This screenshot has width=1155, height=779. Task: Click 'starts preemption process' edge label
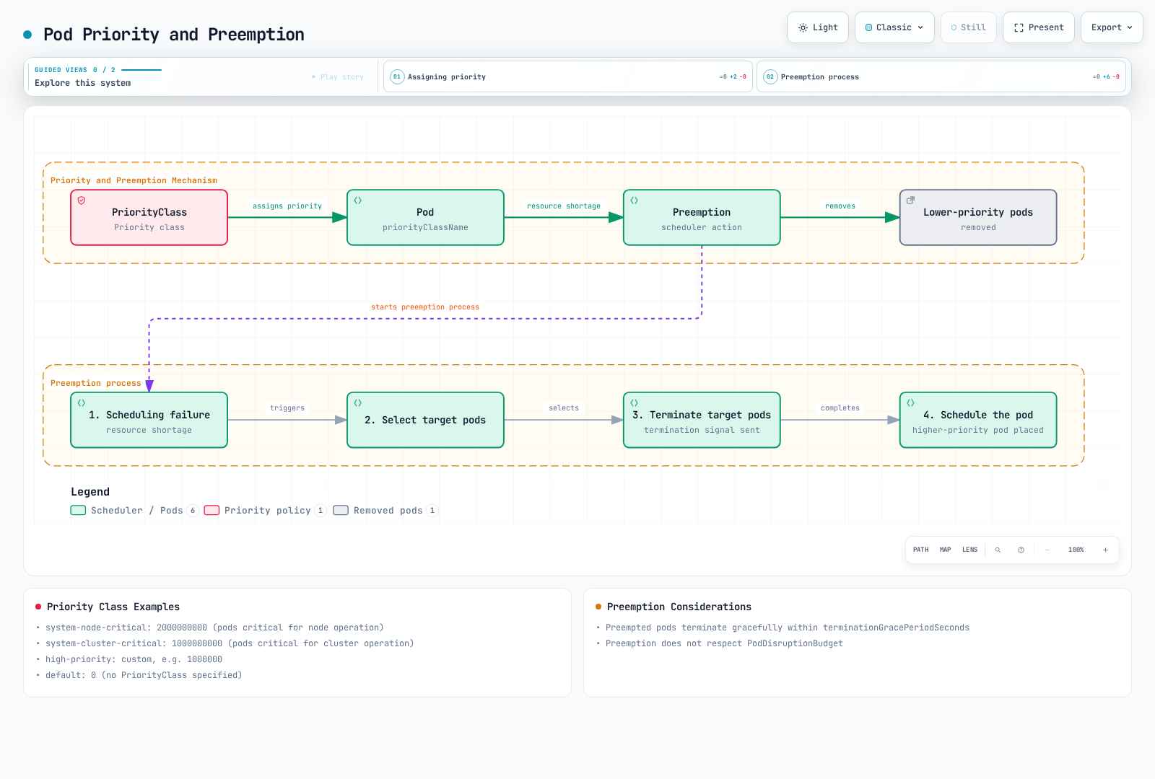tap(425, 307)
